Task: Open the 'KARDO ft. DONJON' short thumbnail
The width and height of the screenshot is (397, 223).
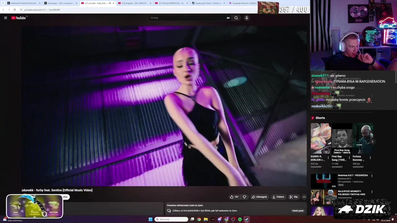Action: pos(321,138)
